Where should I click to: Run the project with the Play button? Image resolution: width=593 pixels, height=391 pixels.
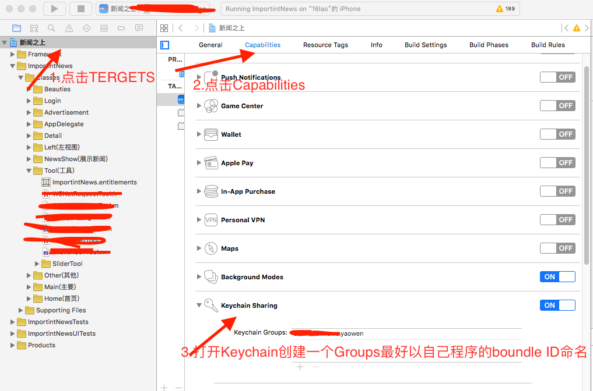54,9
